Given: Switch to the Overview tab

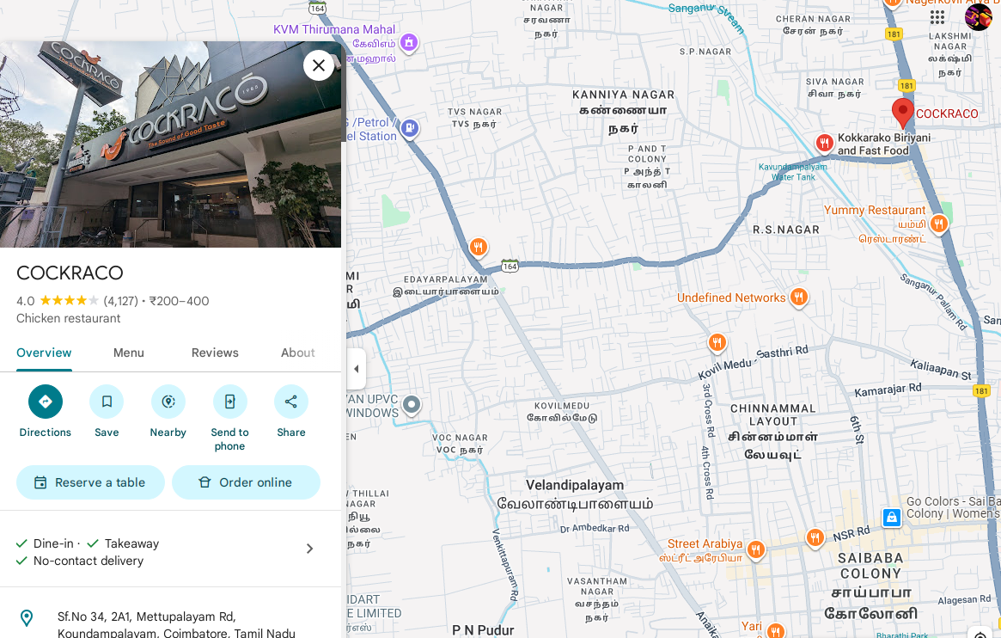Looking at the screenshot, I should tap(44, 353).
